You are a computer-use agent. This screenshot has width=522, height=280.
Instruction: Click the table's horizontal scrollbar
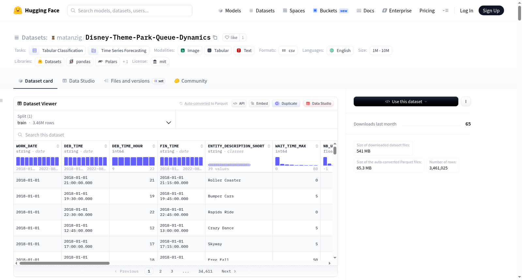65,263
